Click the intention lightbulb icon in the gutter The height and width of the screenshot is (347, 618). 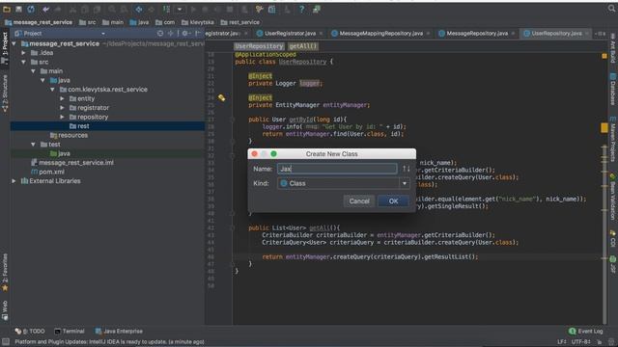[221, 97]
